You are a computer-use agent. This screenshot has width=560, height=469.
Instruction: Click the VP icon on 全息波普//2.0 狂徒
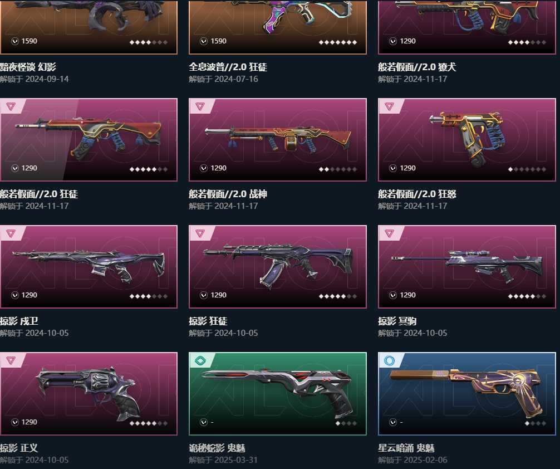[x=204, y=41]
